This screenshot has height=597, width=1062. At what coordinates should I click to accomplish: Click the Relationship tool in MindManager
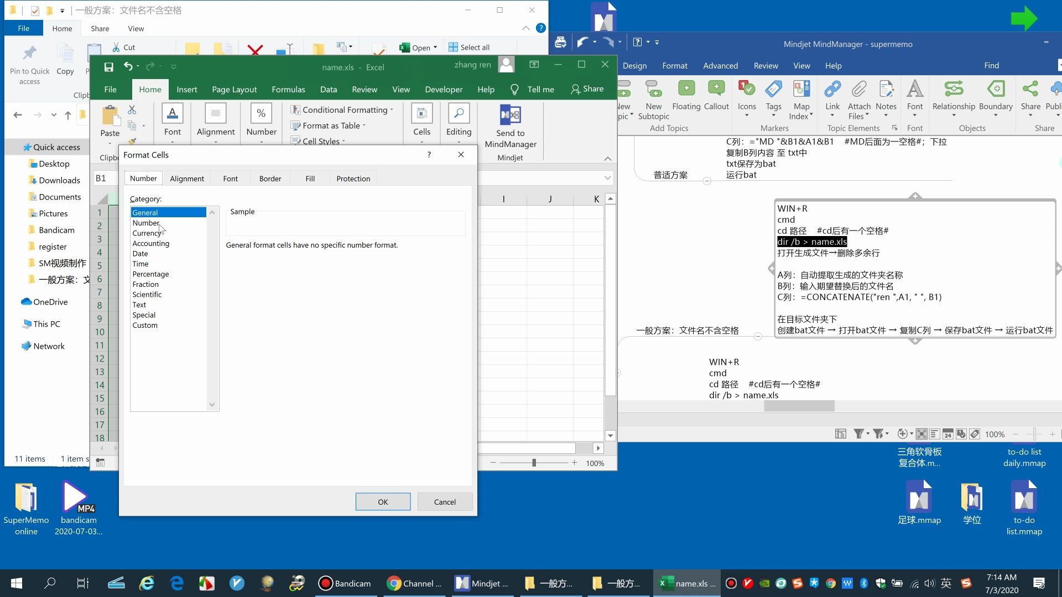click(x=953, y=90)
